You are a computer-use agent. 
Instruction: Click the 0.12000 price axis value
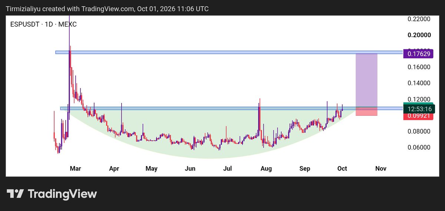click(419, 99)
